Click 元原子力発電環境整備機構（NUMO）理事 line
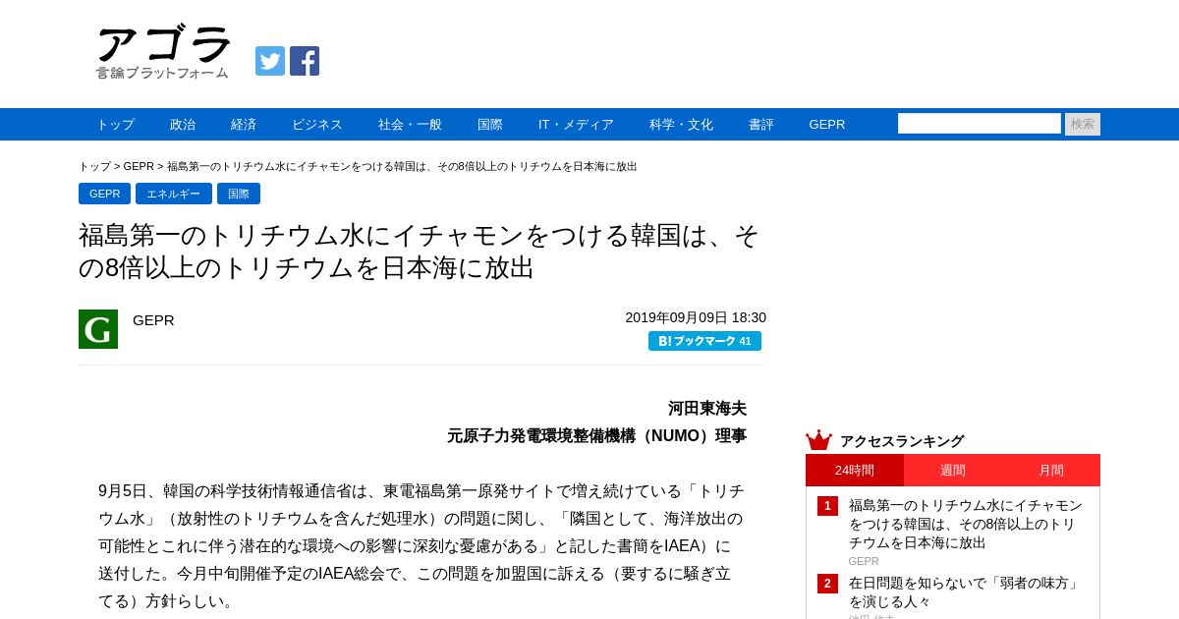The image size is (1179, 619). pyautogui.click(x=596, y=435)
